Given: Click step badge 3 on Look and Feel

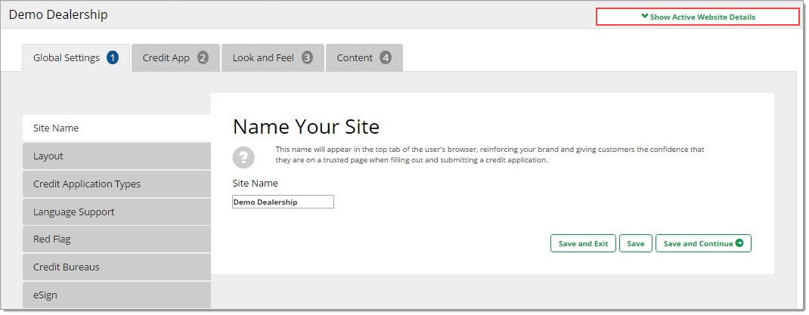Looking at the screenshot, I should click(307, 57).
